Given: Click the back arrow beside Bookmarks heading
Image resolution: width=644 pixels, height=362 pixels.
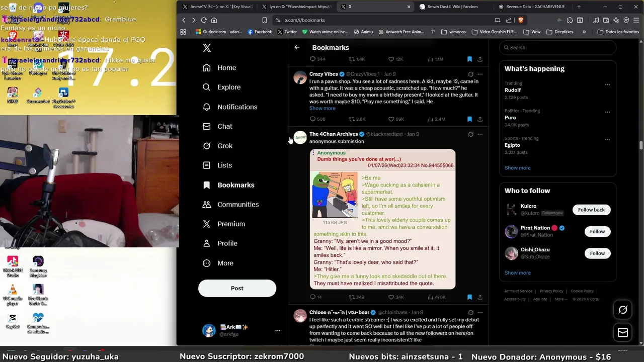Looking at the screenshot, I should click(297, 47).
